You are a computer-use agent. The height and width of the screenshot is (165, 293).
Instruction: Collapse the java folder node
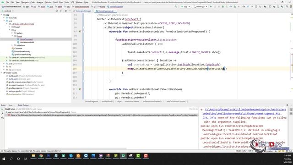click(4, 21)
